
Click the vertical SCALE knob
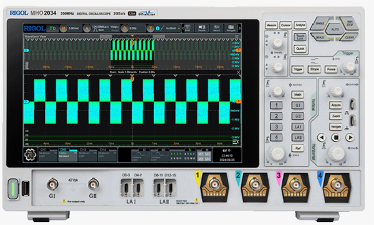(277, 153)
